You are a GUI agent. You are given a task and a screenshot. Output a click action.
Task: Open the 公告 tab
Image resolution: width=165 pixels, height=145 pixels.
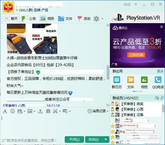point(29,19)
